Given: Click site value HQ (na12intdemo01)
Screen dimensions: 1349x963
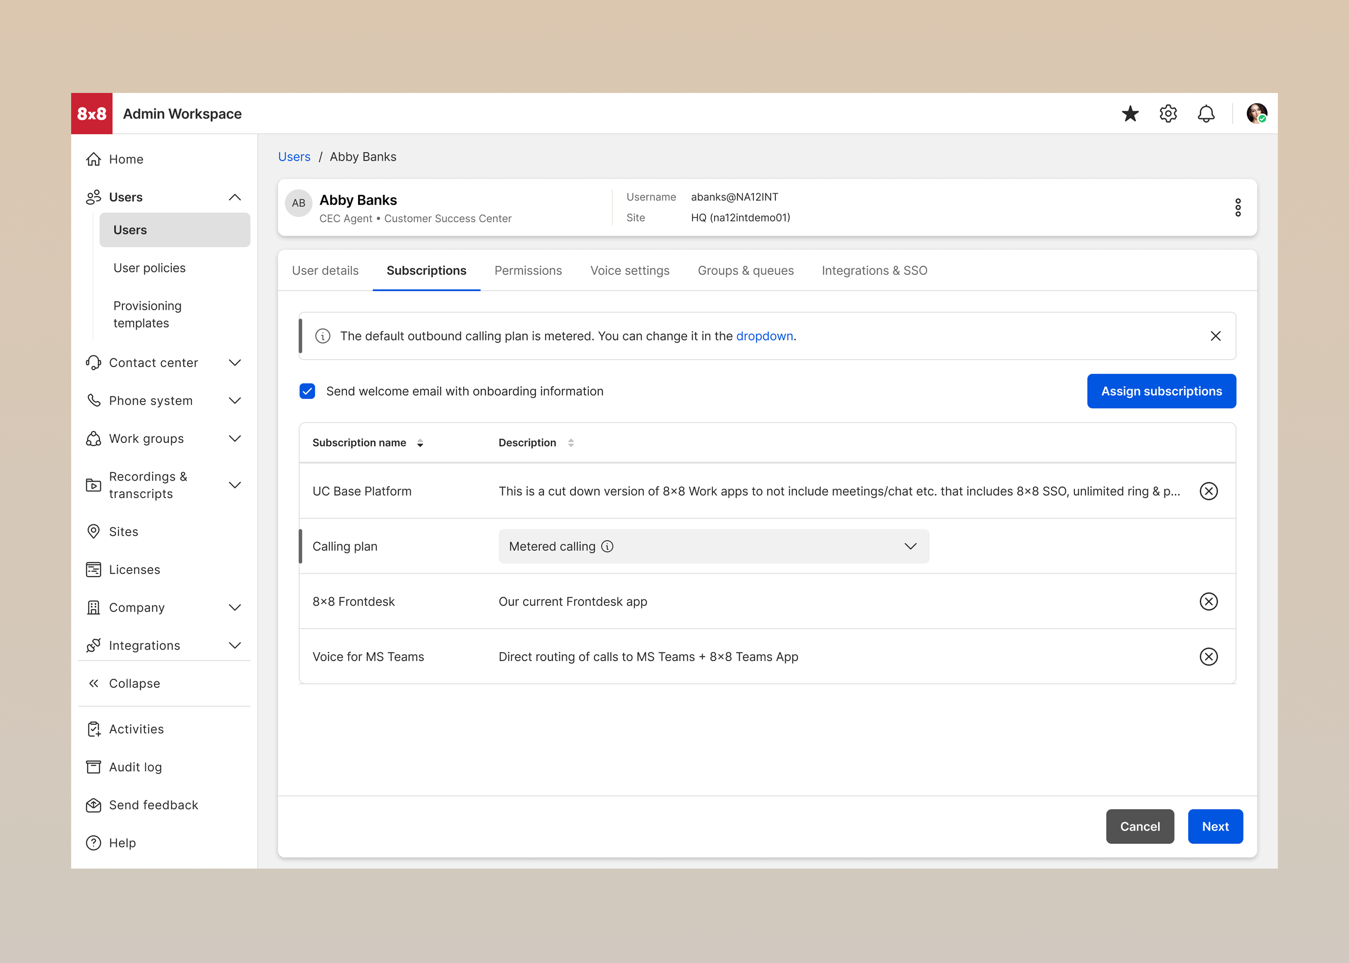Looking at the screenshot, I should click(x=740, y=218).
